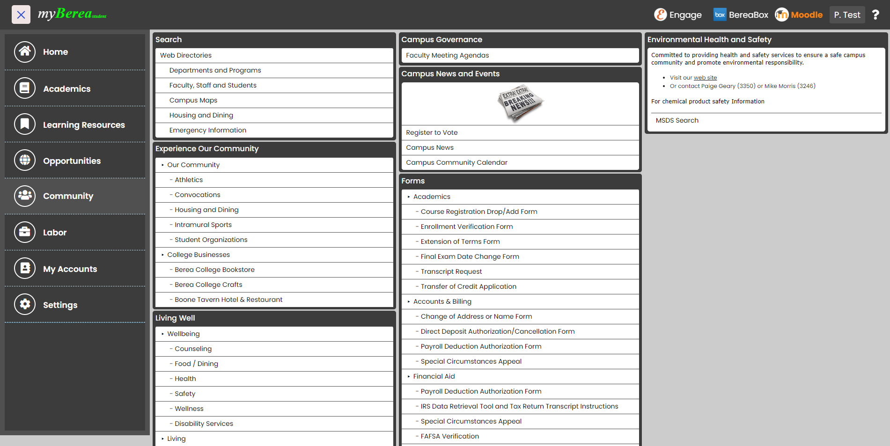Launch BereaBox from the header
Viewport: 890px width, 446px height.
(x=741, y=15)
